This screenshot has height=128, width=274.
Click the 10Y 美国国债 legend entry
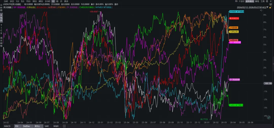coord(19,7)
